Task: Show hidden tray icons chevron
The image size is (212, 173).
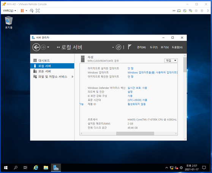Action: pyautogui.click(x=166, y=168)
